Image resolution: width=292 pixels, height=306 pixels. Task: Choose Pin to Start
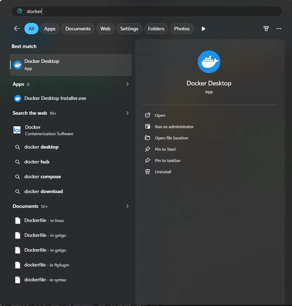click(165, 149)
